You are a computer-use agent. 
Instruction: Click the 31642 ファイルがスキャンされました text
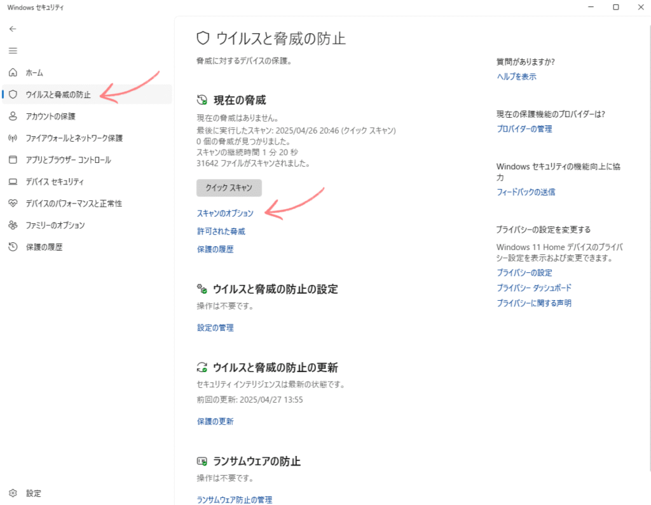pos(253,163)
